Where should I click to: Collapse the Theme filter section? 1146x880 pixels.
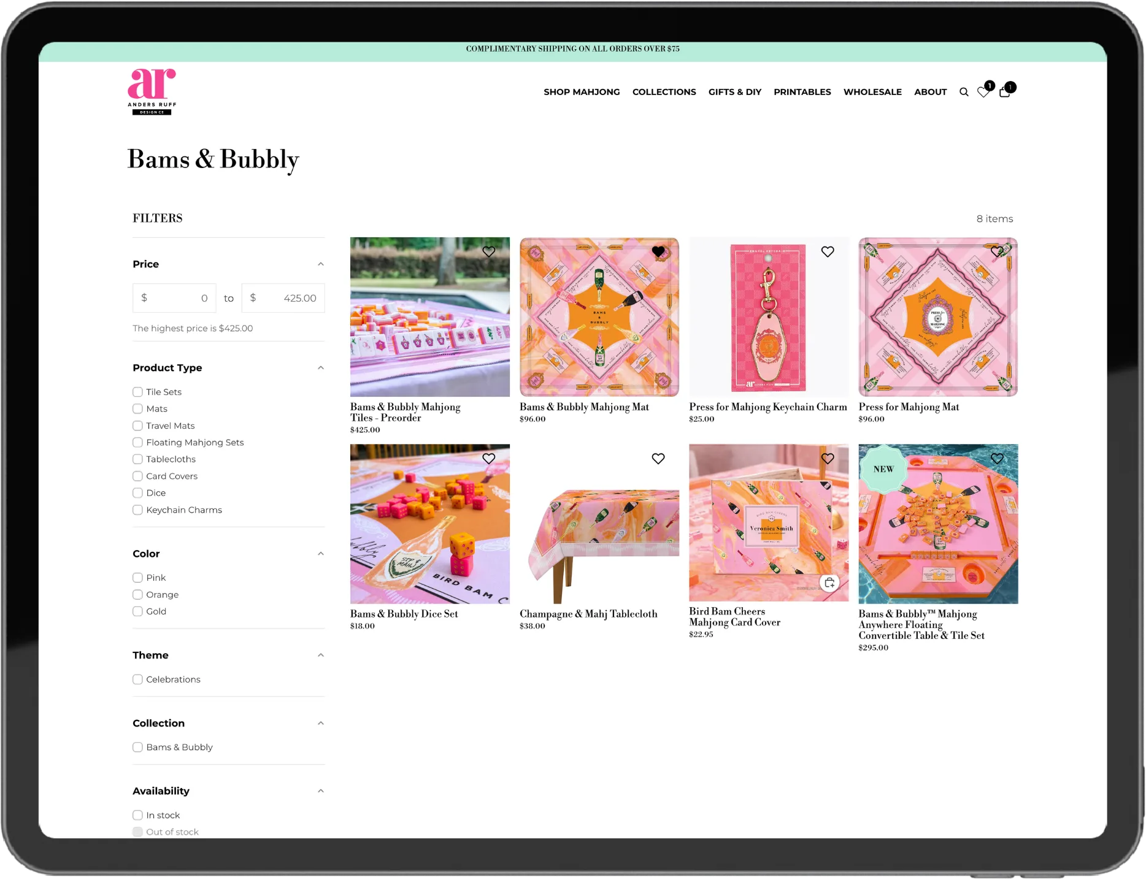click(x=320, y=656)
